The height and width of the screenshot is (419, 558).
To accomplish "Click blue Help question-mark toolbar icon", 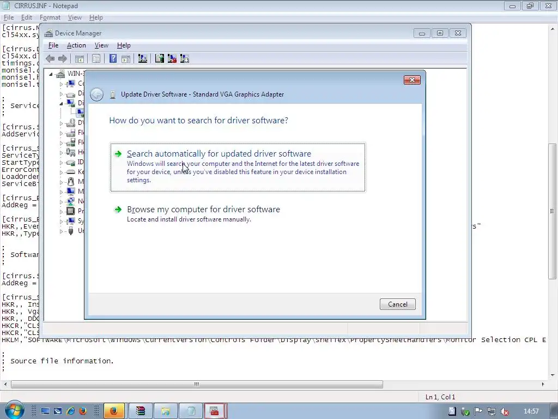I will 113,59.
